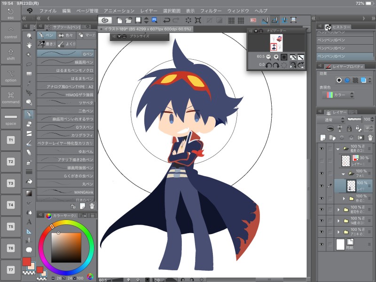Image resolution: width=376 pixels, height=282 pixels.
Task: Select the Balloon tool
Action: (x=29, y=250)
